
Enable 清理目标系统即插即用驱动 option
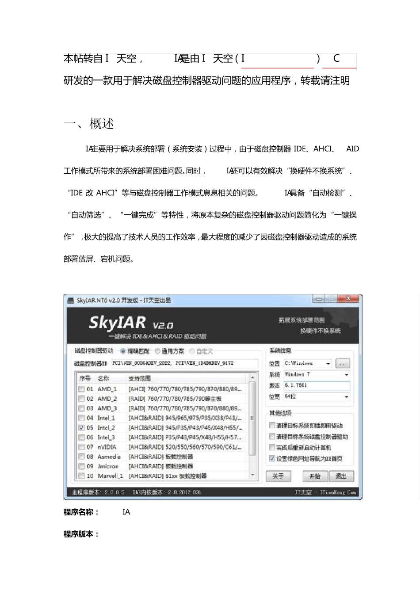point(272,426)
